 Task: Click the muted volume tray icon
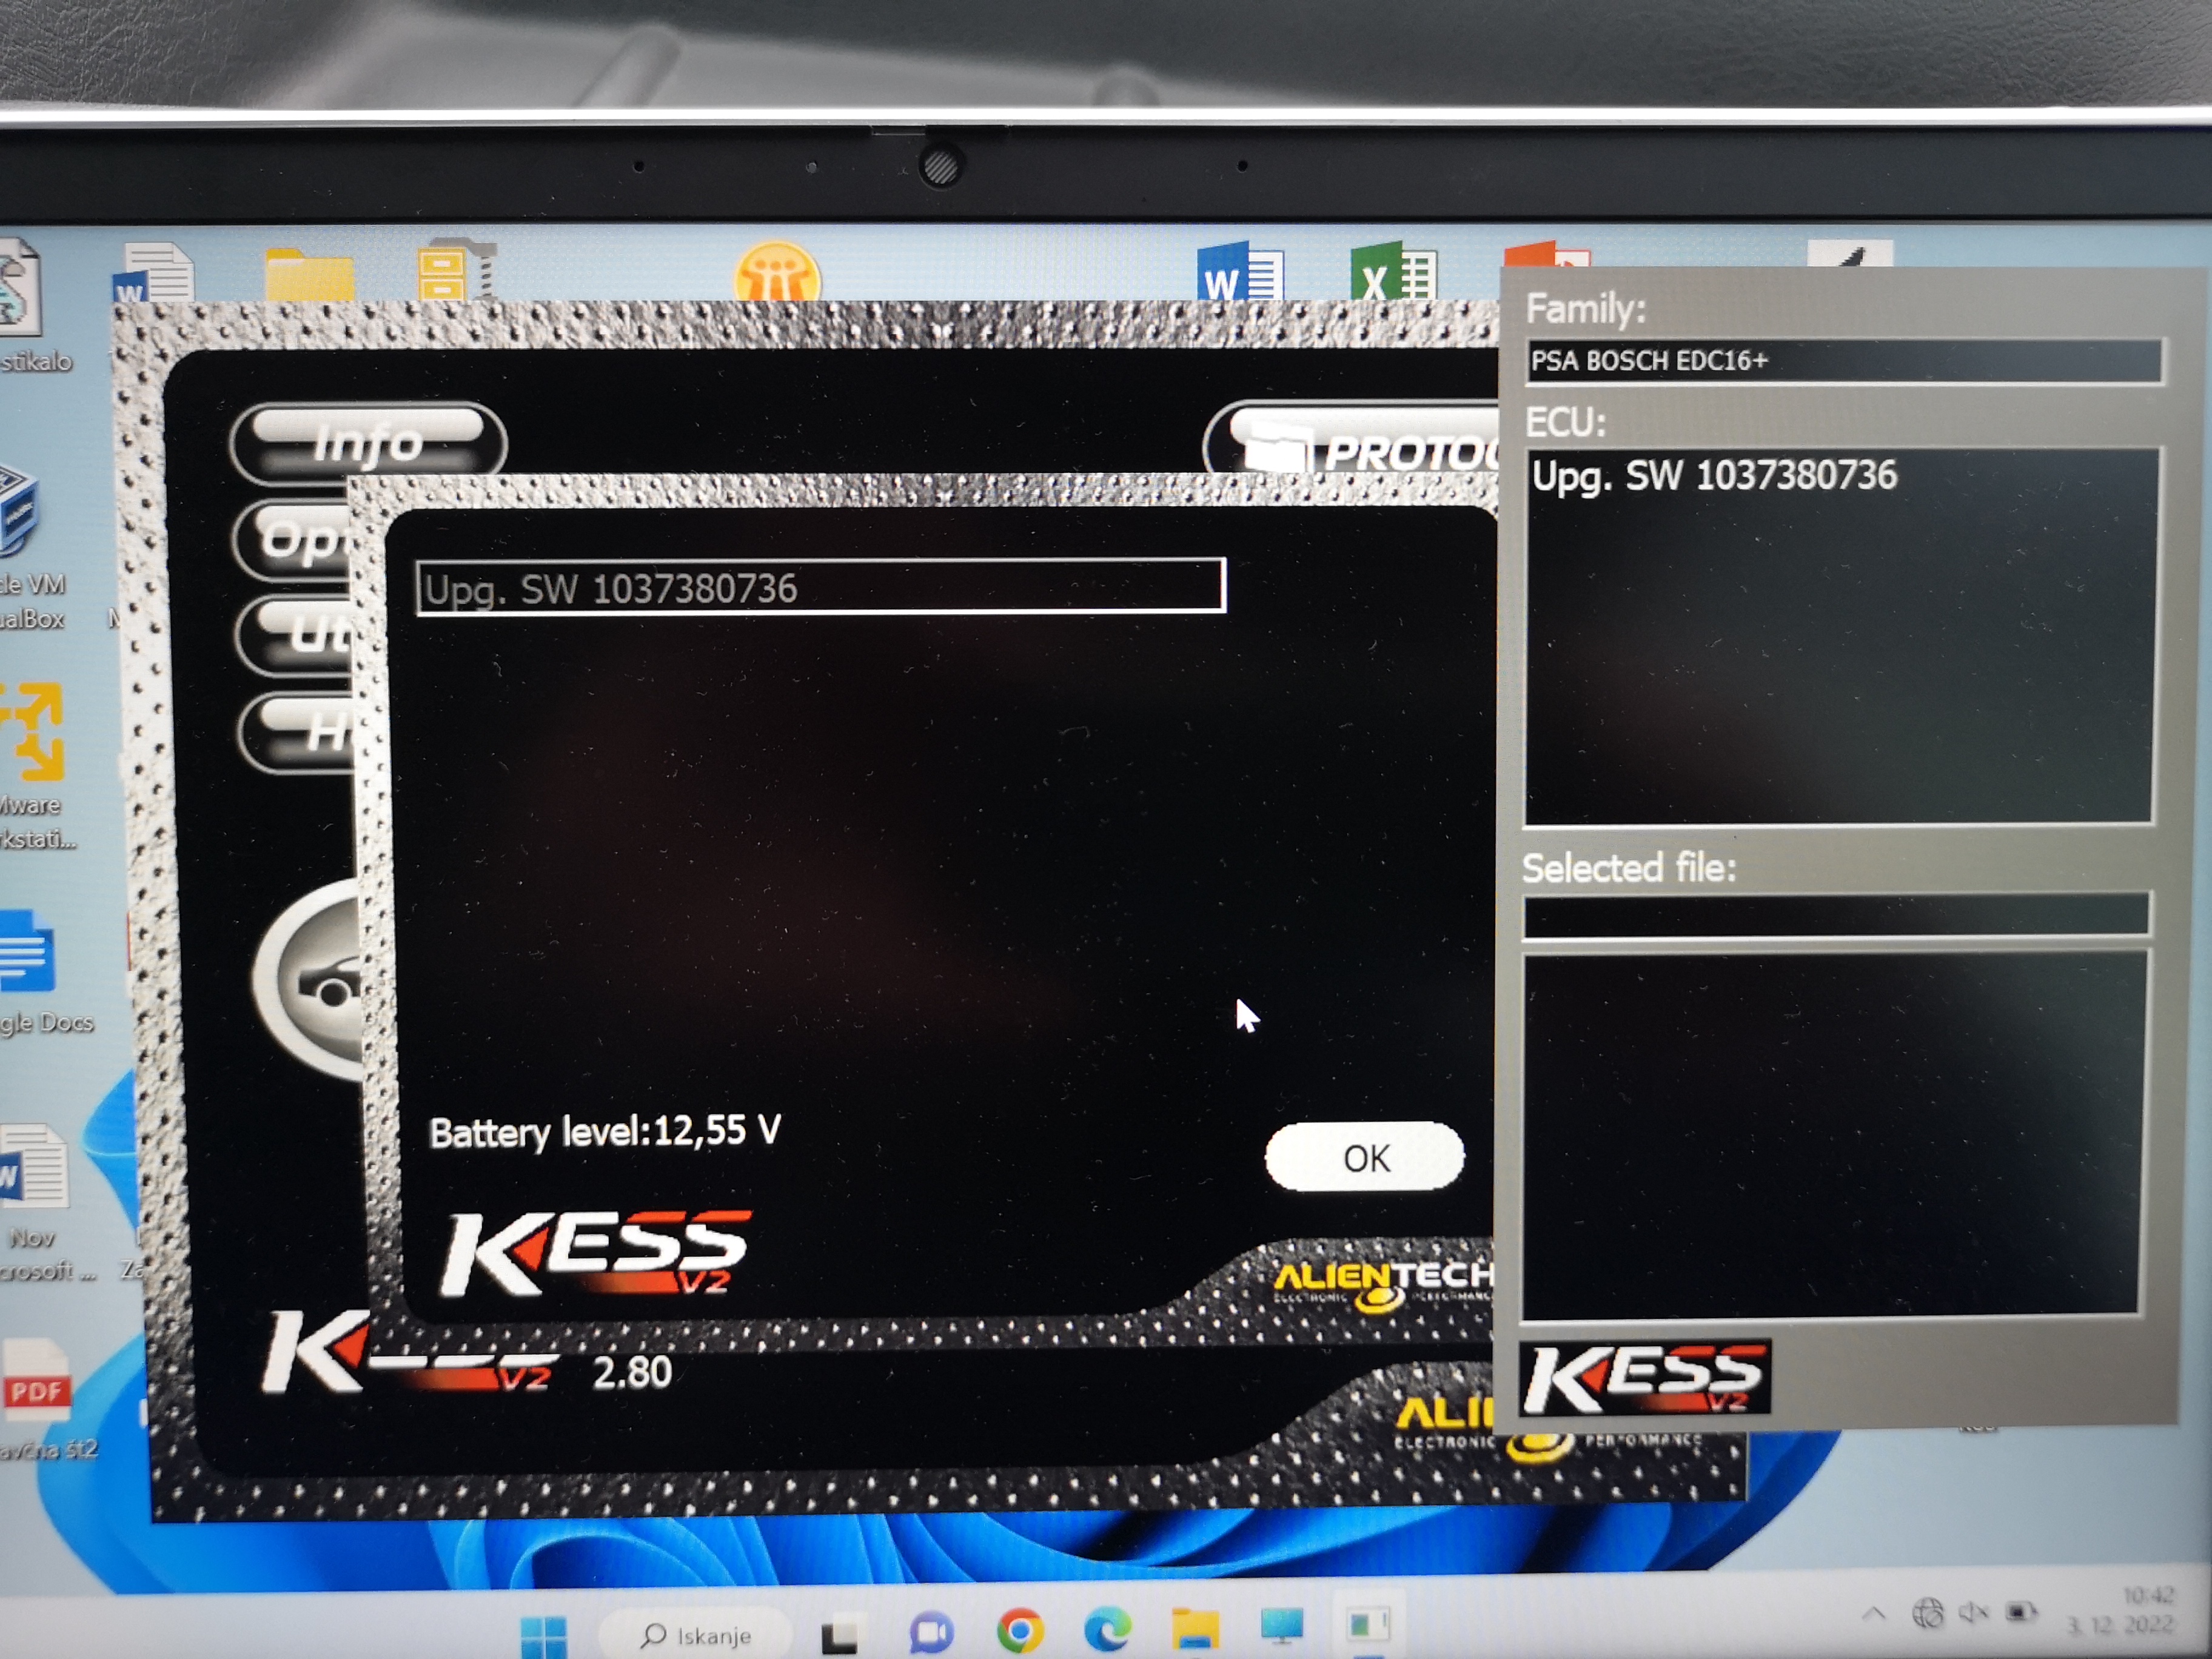pos(1973,1612)
